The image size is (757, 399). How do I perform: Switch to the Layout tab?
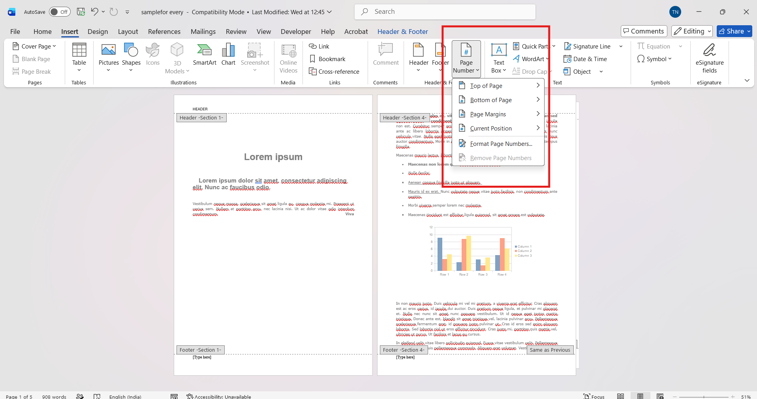coord(128,32)
